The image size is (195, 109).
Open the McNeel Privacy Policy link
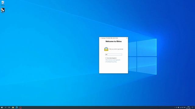(111, 62)
